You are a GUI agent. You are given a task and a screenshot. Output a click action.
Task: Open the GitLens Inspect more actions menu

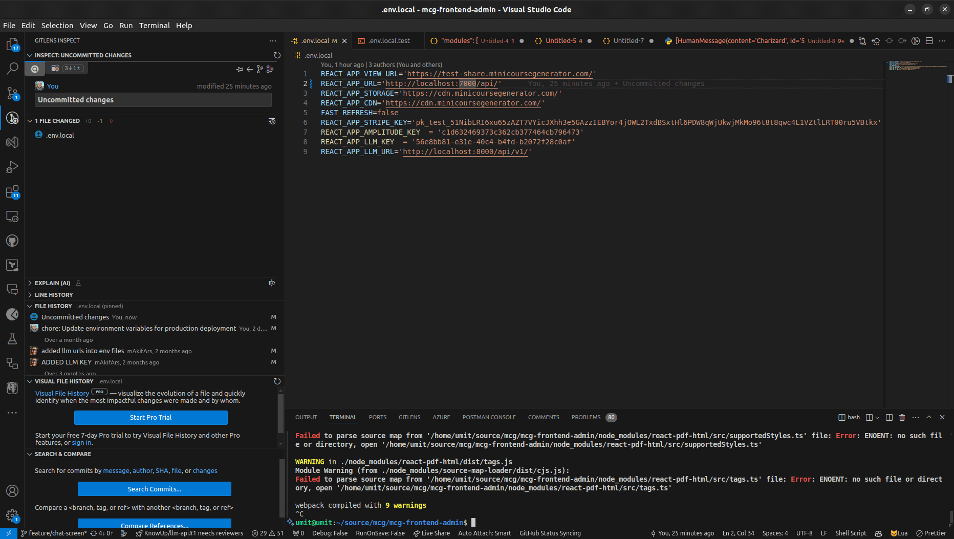point(273,40)
